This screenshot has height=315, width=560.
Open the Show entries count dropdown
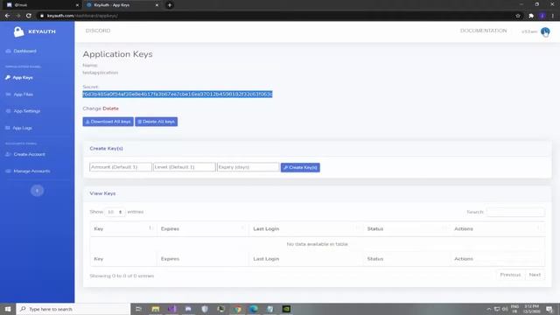(115, 212)
